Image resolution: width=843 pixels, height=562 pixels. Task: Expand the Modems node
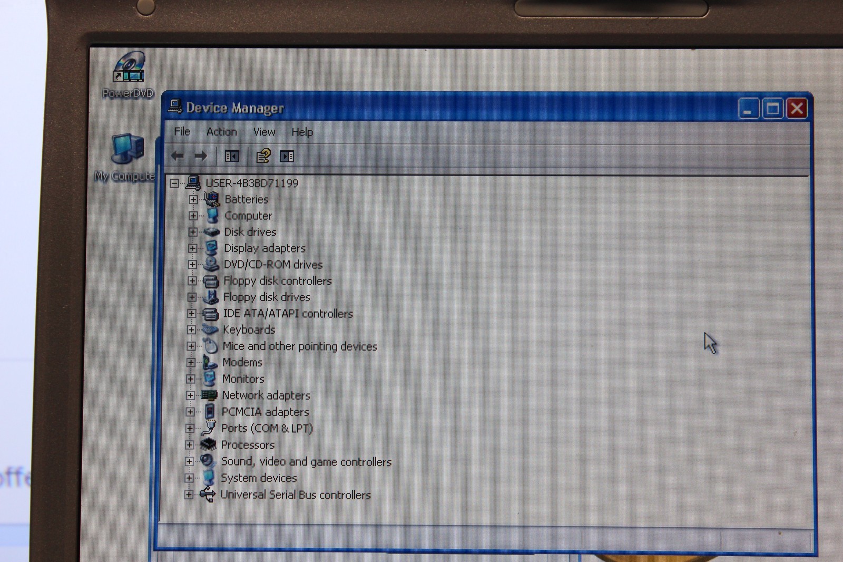191,363
